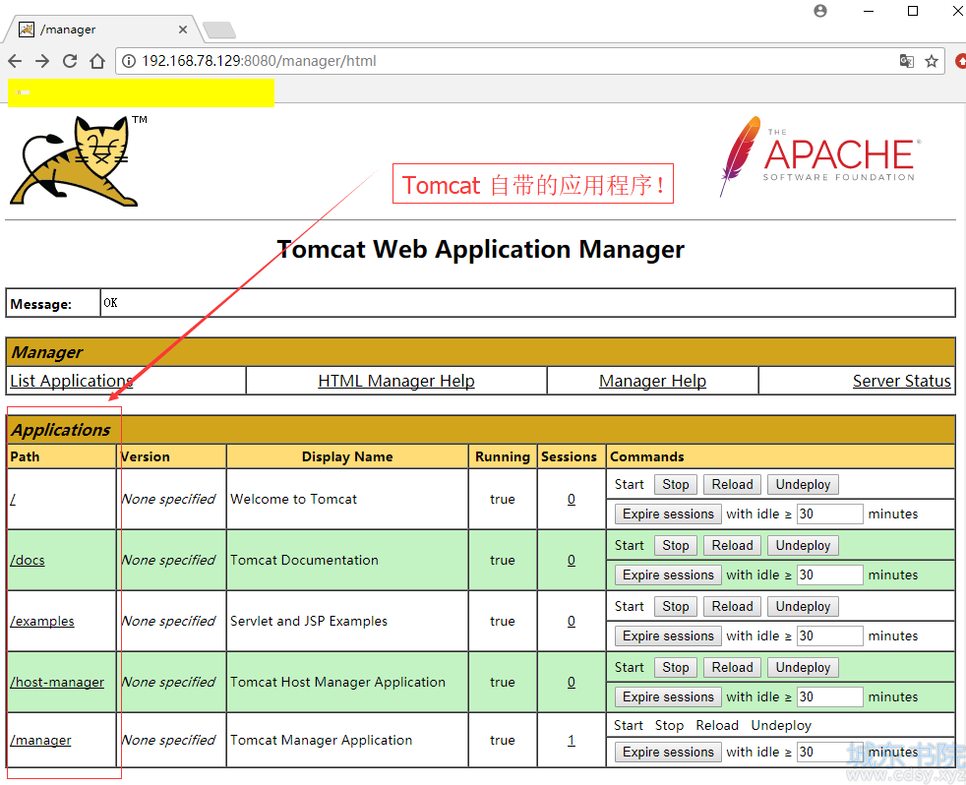Open the /examples application link
966x785 pixels.
click(x=42, y=621)
